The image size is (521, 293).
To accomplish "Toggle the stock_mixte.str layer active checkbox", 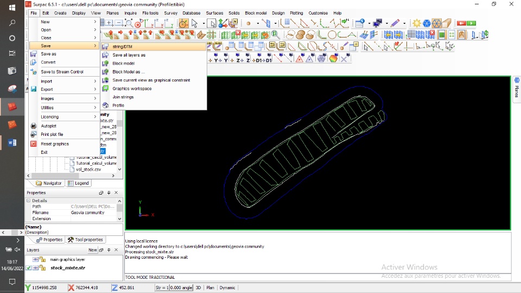I will [x=29, y=267].
